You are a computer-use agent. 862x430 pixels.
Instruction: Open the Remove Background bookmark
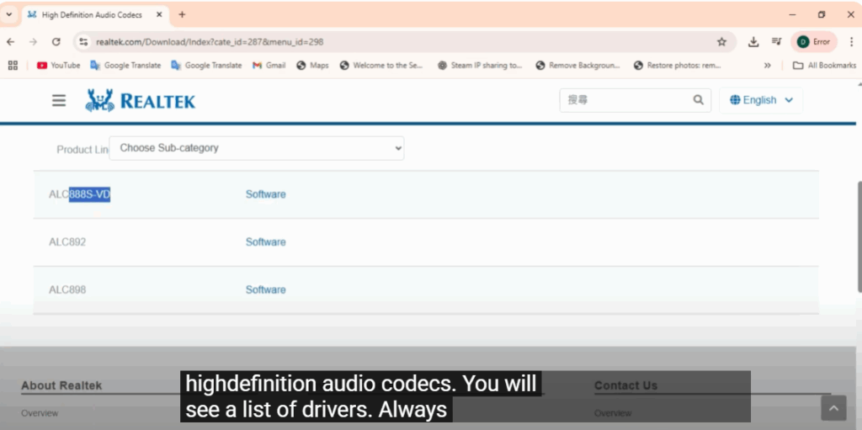click(x=577, y=66)
